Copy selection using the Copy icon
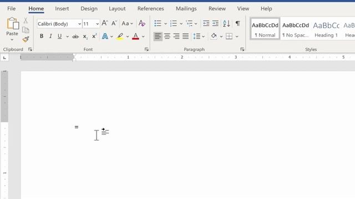 click(26, 30)
